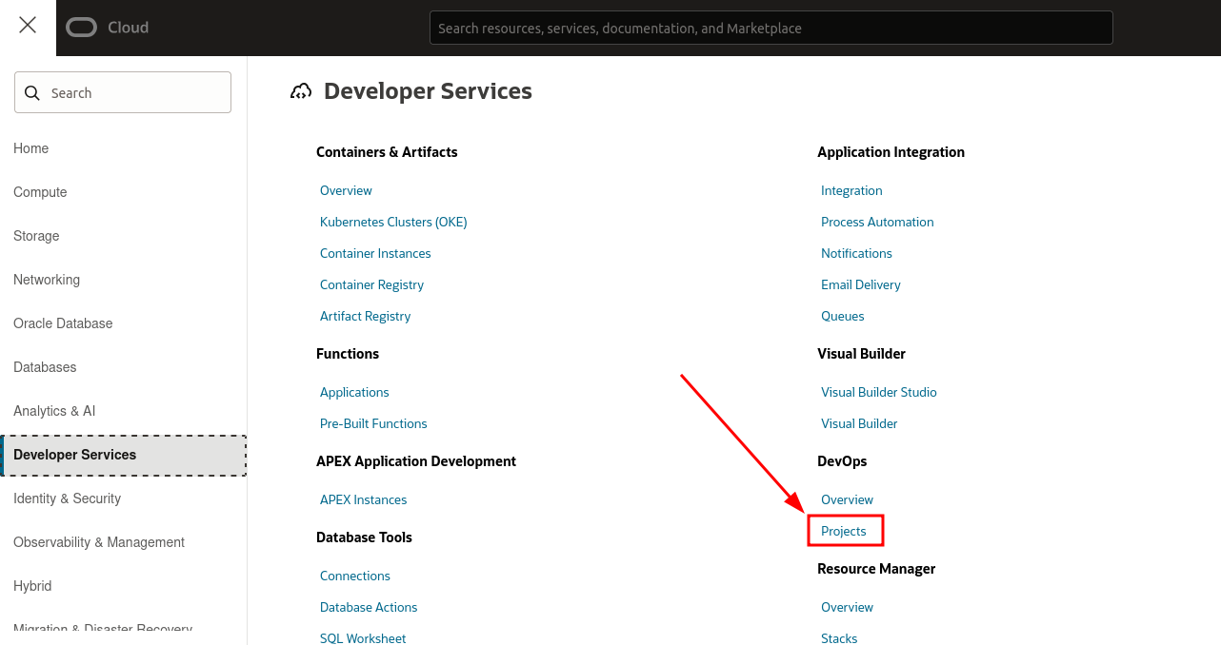This screenshot has width=1221, height=645.
Task: Select Analytics & AI category
Action: click(54, 411)
